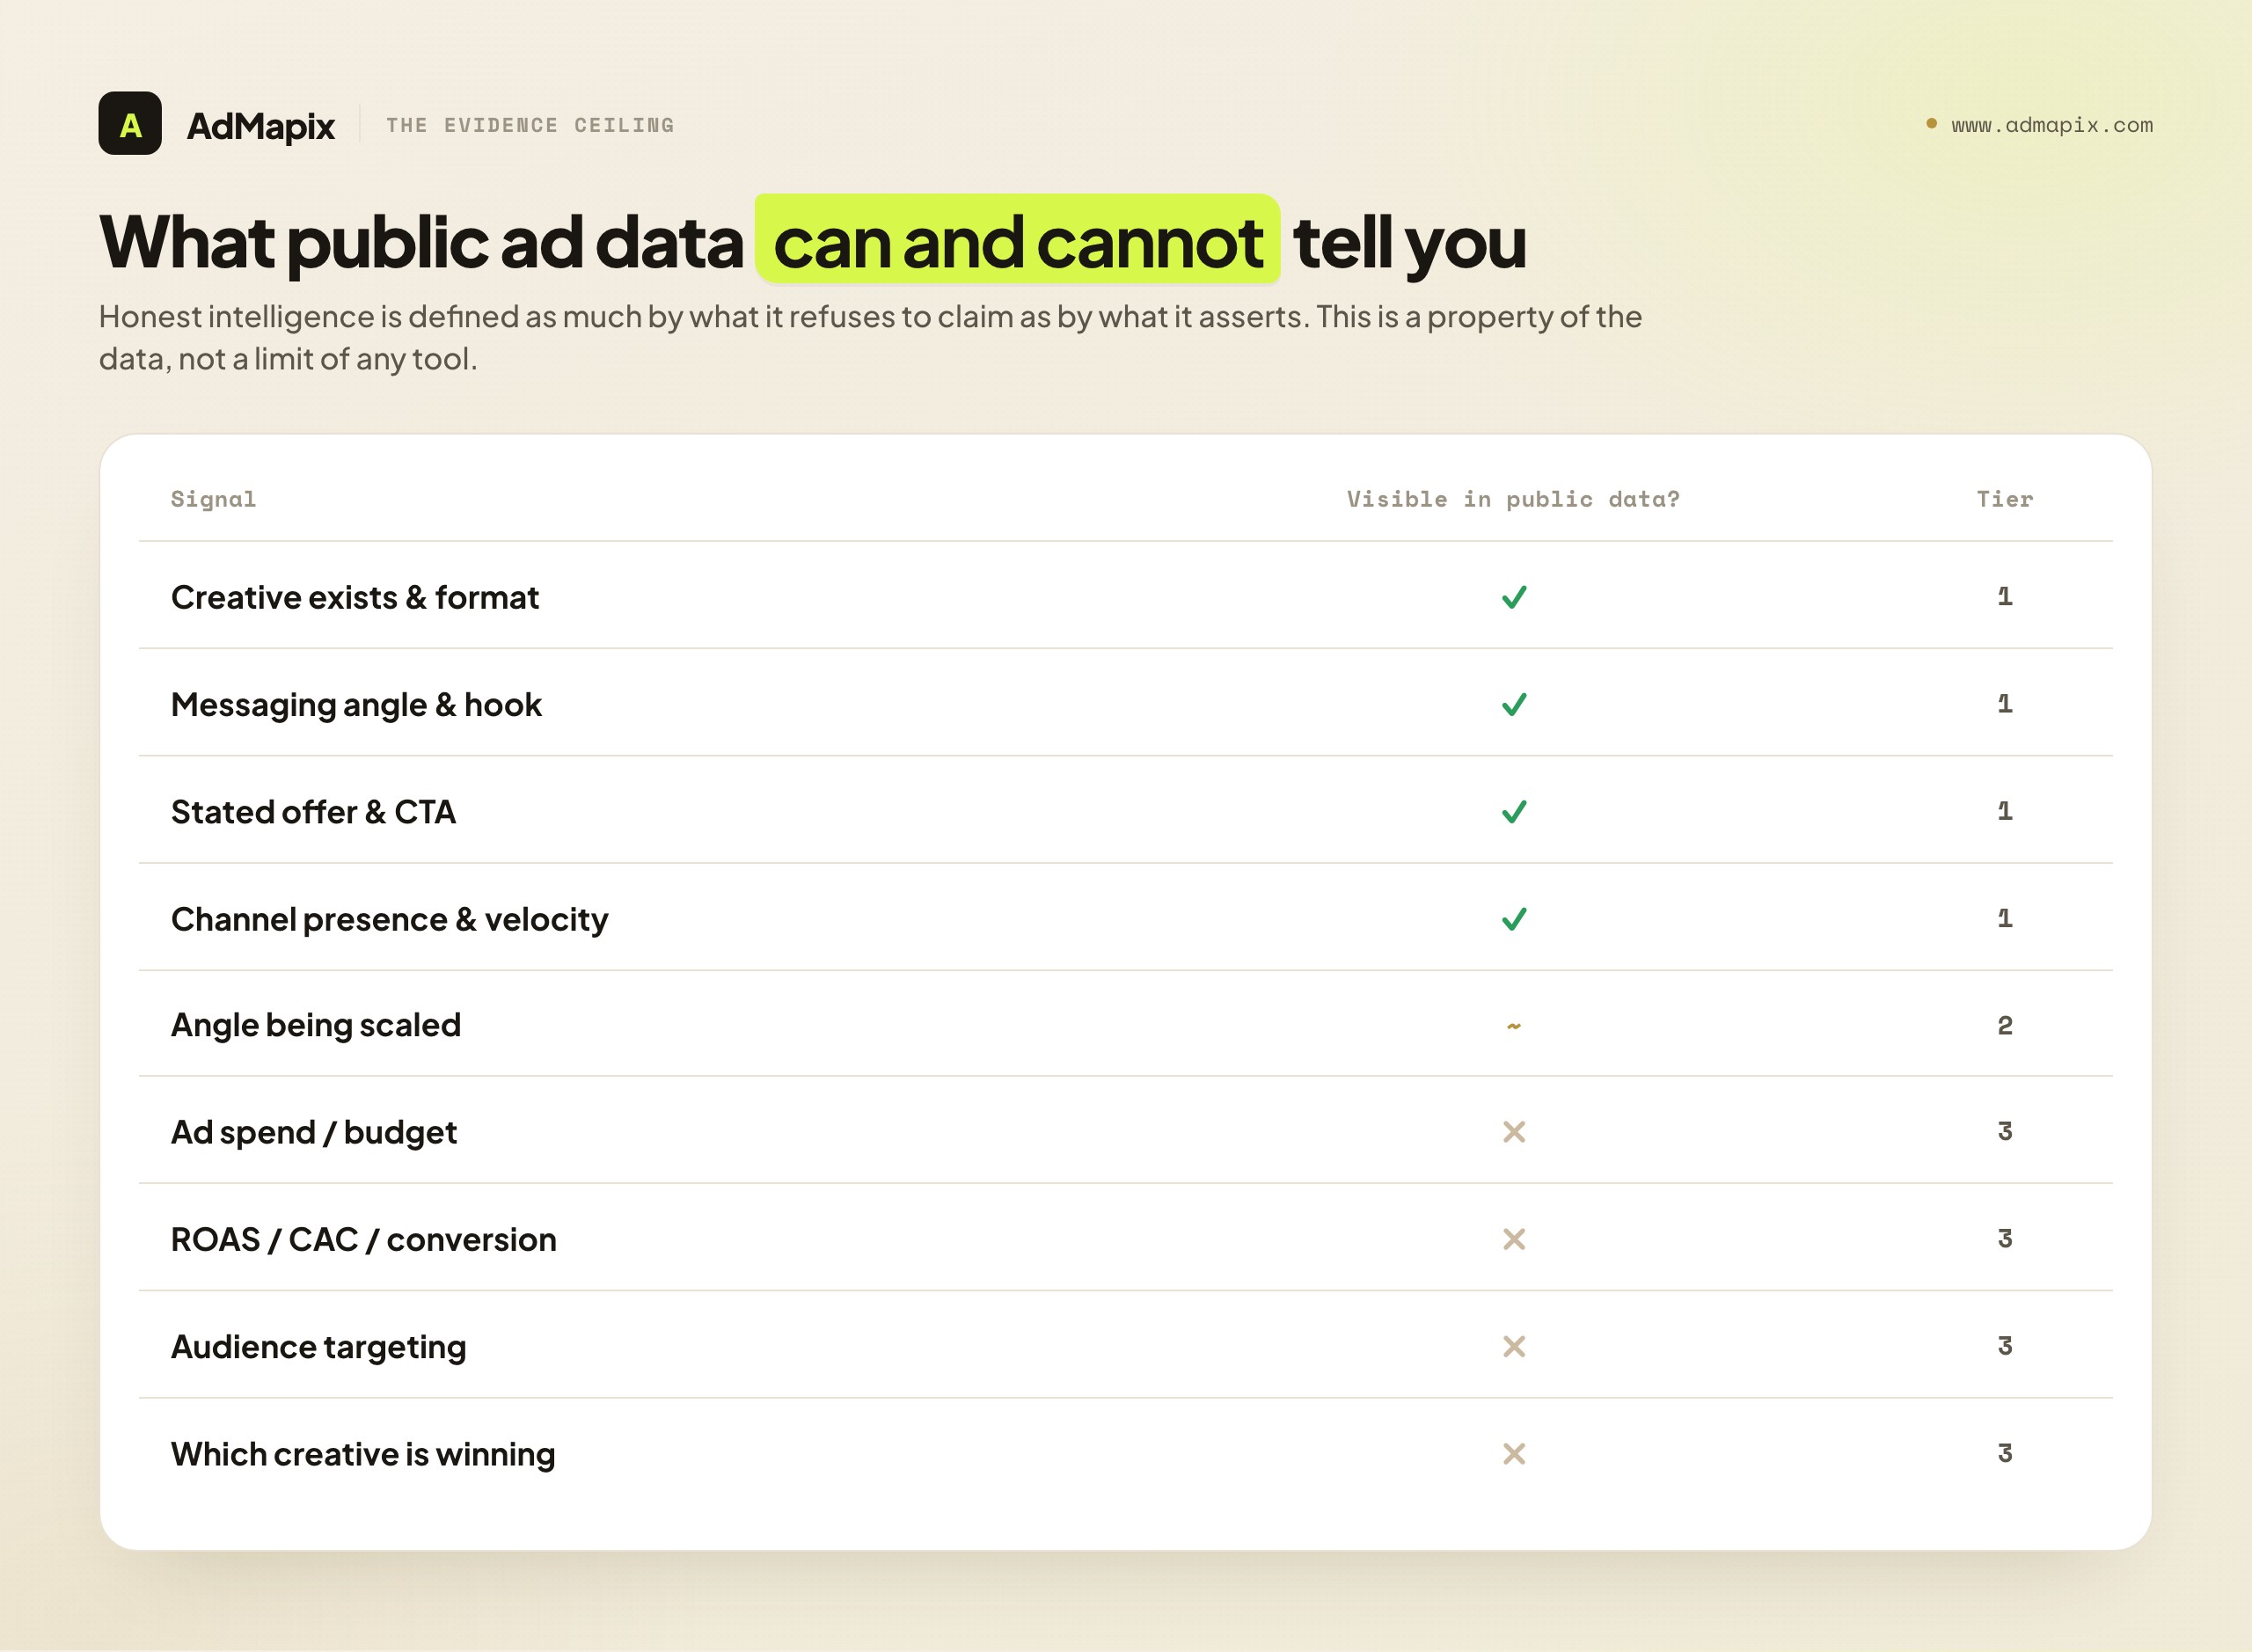
Task: Click 'THE EVIDENCE CEILING' label
Action: (x=530, y=125)
